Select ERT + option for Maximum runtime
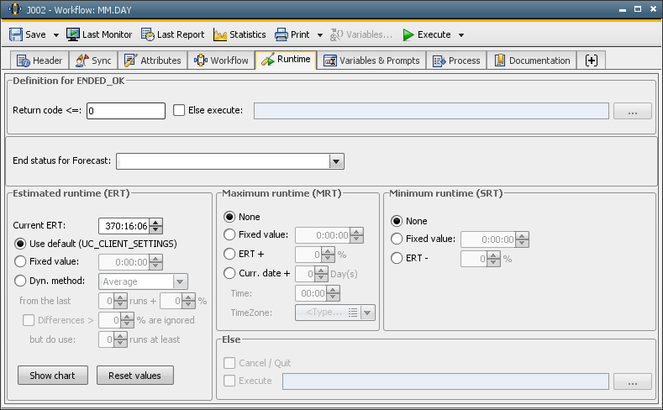This screenshot has width=663, height=410. coord(229,254)
